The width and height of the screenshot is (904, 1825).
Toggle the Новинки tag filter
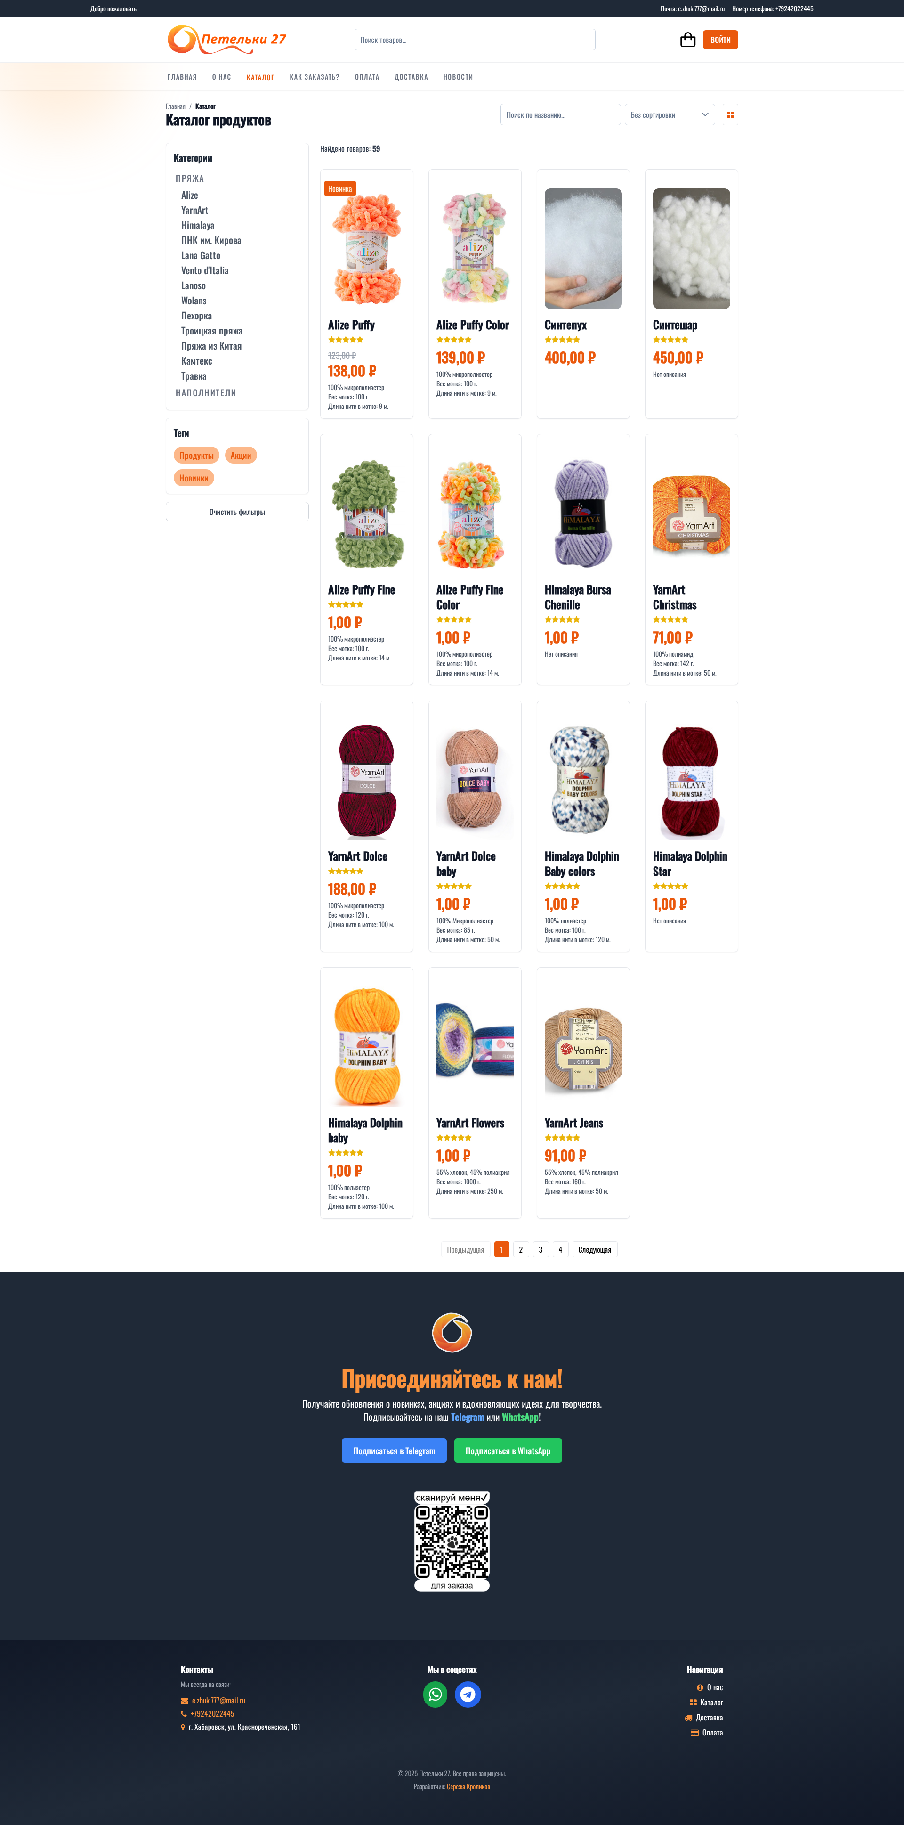click(x=194, y=478)
